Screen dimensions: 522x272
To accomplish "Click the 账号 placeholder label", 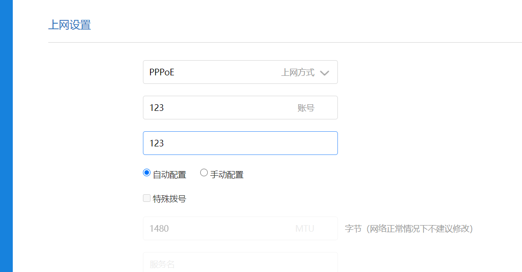I will click(306, 108).
